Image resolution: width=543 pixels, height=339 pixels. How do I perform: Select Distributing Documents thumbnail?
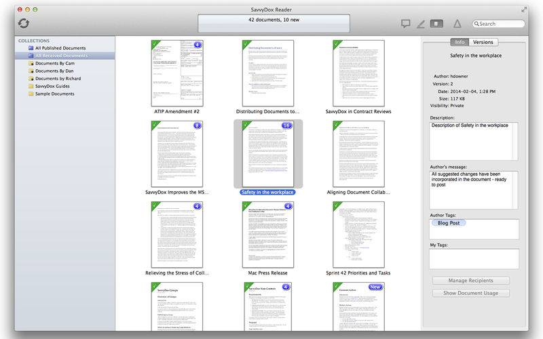(267, 73)
